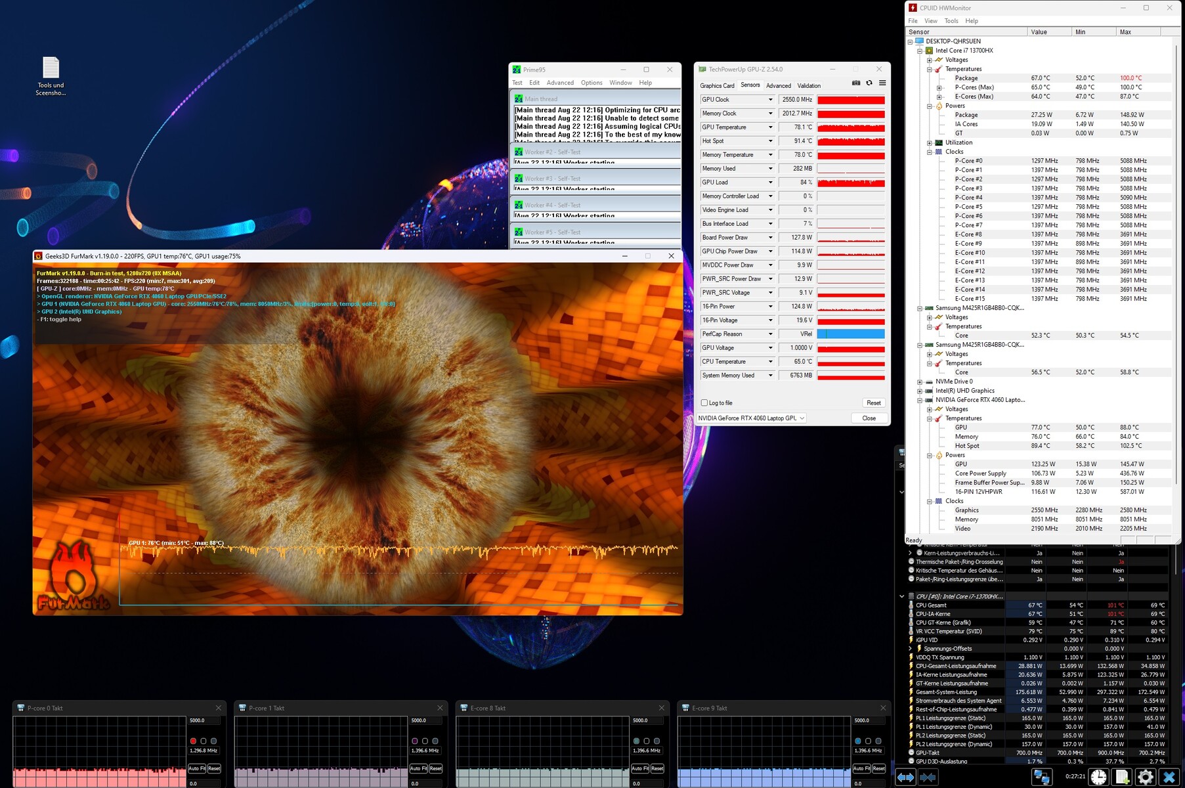The image size is (1185, 788).
Task: Click the GPU-Z screenshot camera icon
Action: point(856,83)
